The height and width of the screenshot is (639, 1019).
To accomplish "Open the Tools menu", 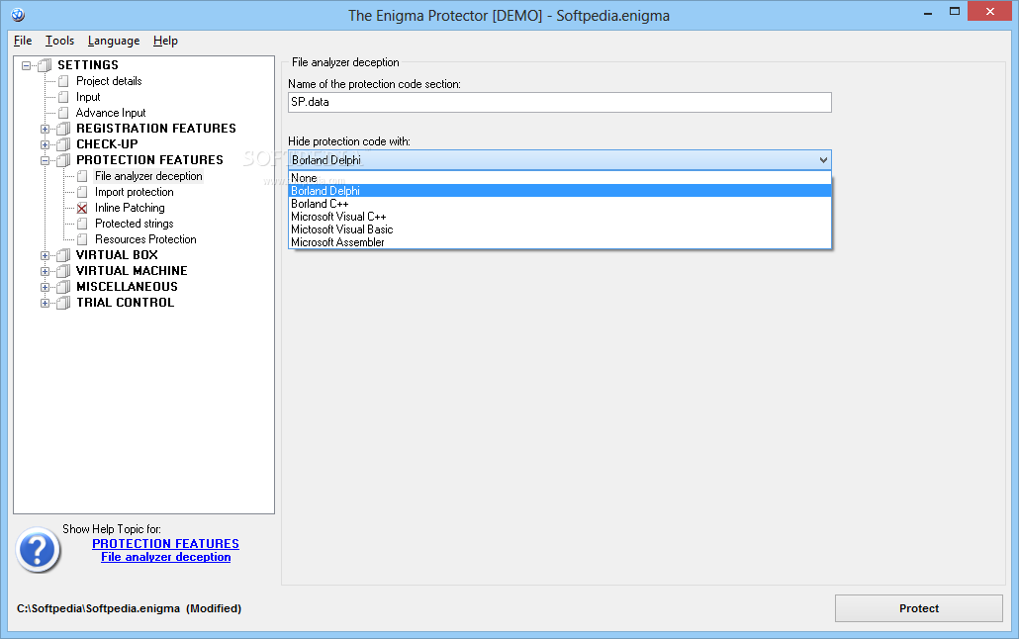I will tap(59, 41).
